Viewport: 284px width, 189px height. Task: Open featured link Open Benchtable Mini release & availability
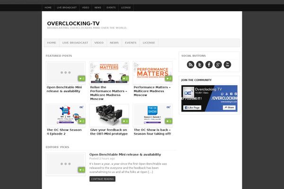point(64,89)
